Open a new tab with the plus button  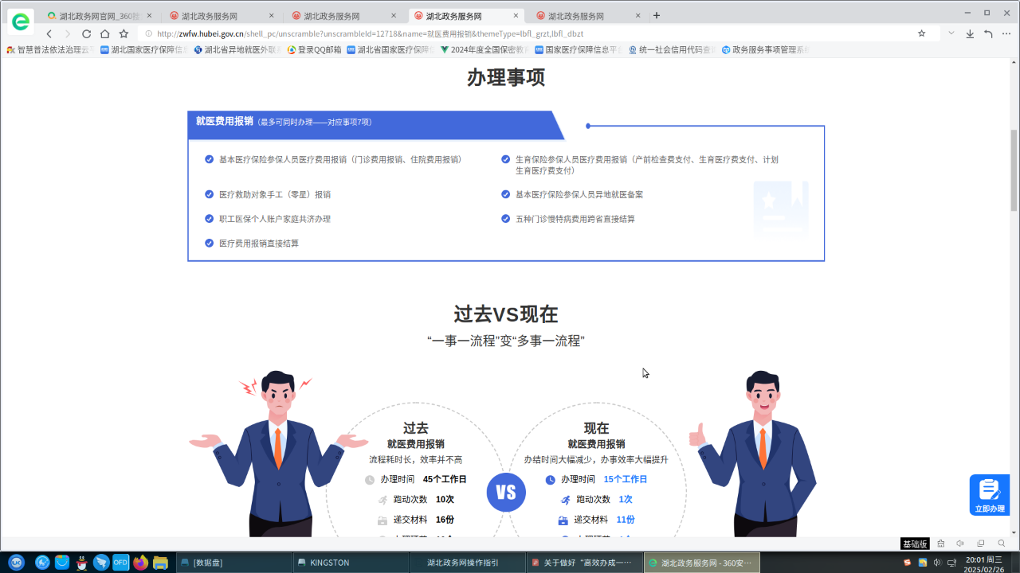[x=657, y=16]
